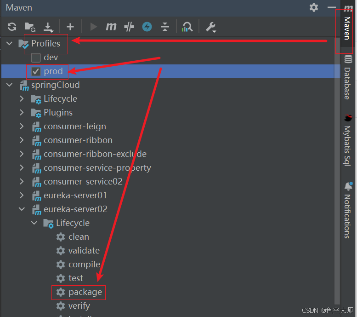Download sources and documentation icon

(48, 27)
